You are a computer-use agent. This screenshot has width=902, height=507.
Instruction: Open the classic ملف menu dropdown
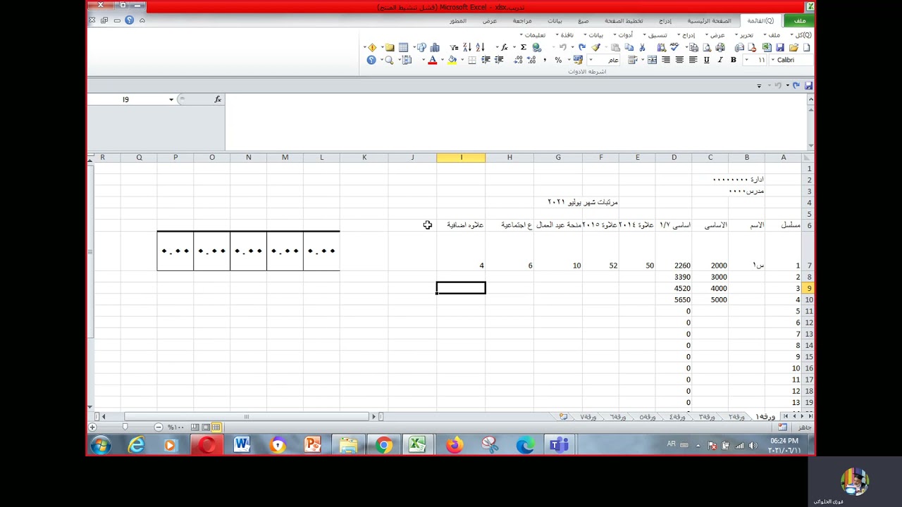tap(774, 35)
